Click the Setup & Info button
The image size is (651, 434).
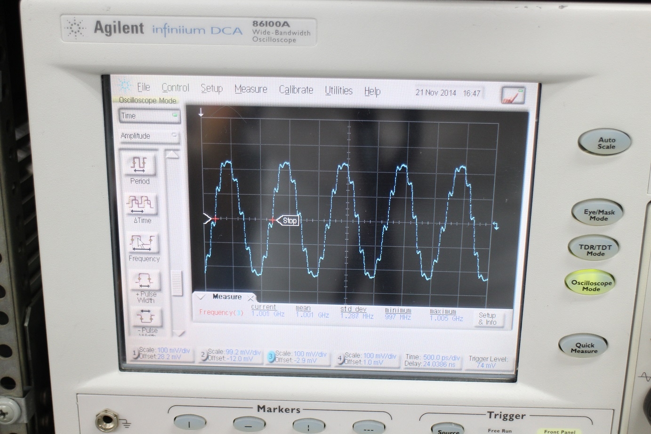click(487, 319)
